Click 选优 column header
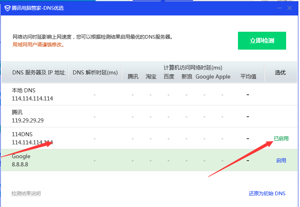This screenshot has height=207, width=300. coord(280,72)
